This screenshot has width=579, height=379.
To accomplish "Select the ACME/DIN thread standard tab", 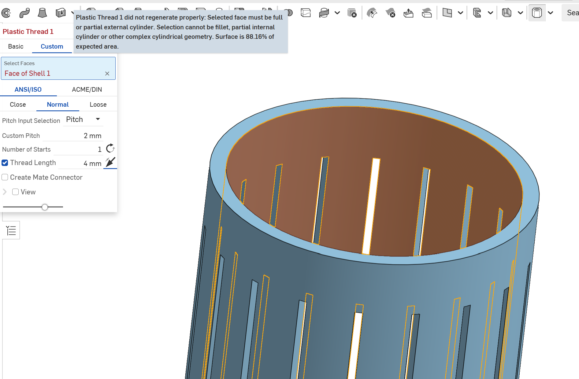I will coord(87,90).
